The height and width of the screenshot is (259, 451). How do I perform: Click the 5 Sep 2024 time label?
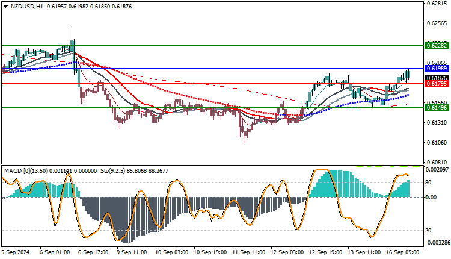click(x=16, y=252)
